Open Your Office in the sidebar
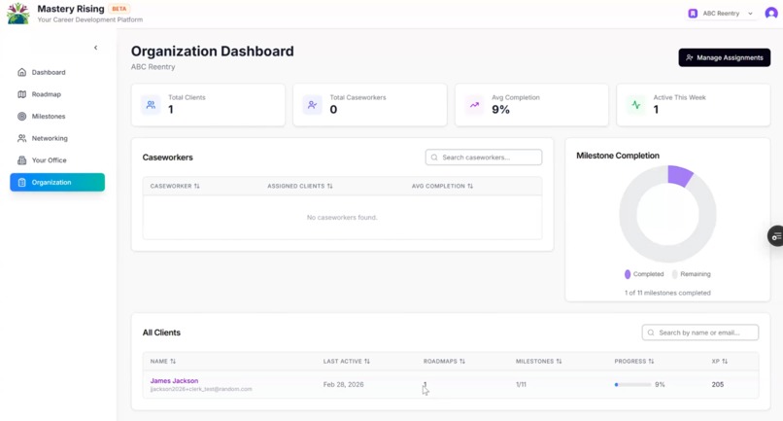783x421 pixels. pos(57,160)
